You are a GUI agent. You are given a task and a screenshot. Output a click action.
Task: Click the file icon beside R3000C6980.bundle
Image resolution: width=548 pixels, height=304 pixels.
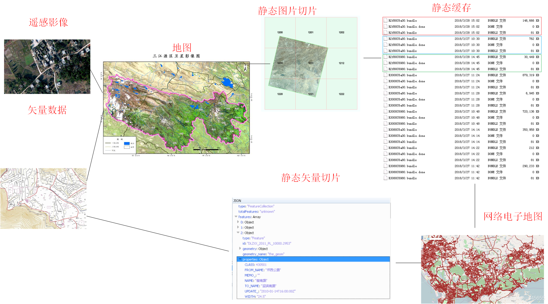(385, 111)
